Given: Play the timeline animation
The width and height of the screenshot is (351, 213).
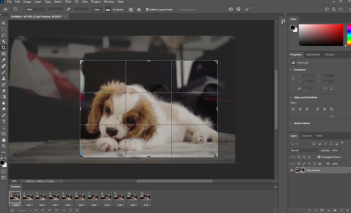Looking at the screenshot, I should tap(50, 210).
